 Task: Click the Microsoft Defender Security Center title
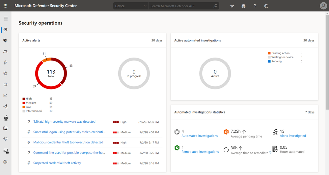(45, 6)
